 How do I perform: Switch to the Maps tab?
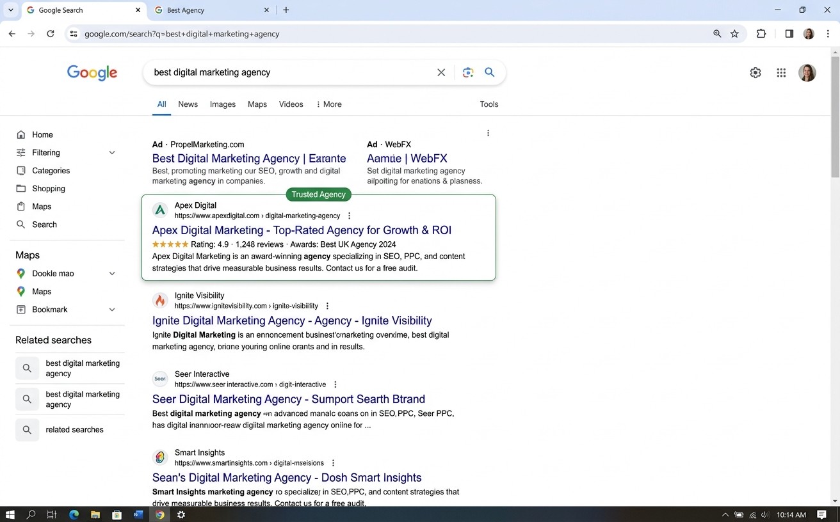257,104
